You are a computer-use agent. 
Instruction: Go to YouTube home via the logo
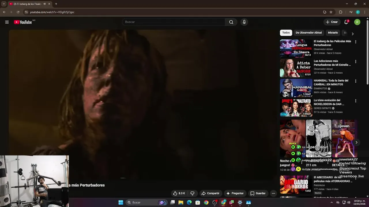(x=23, y=22)
